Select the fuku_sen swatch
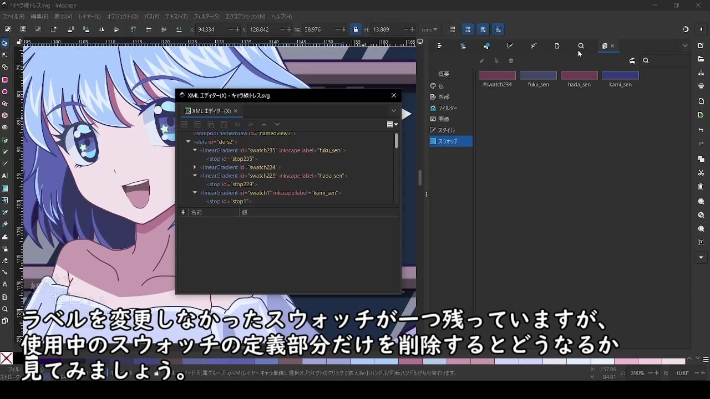This screenshot has width=710, height=399. pos(538,79)
